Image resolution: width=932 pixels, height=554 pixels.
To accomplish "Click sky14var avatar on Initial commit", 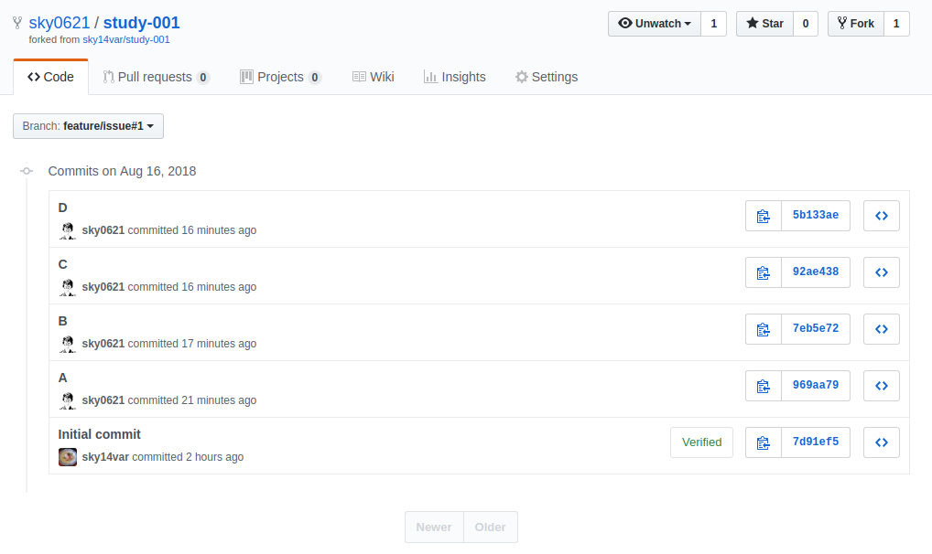I will [68, 457].
